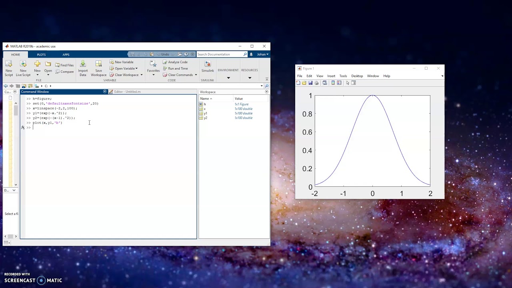Click the plot(x,y1,'b') command line
This screenshot has width=512, height=288.
click(x=47, y=123)
